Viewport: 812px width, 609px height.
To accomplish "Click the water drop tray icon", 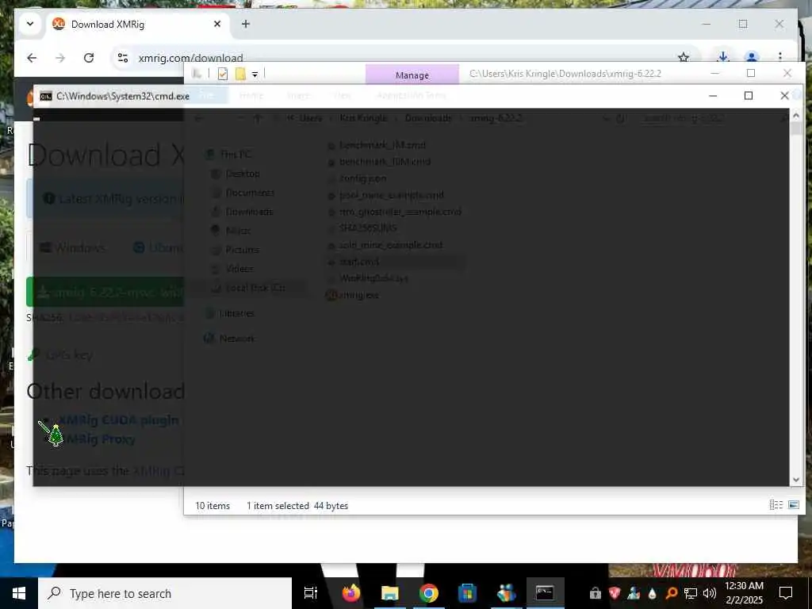I will coord(653,593).
